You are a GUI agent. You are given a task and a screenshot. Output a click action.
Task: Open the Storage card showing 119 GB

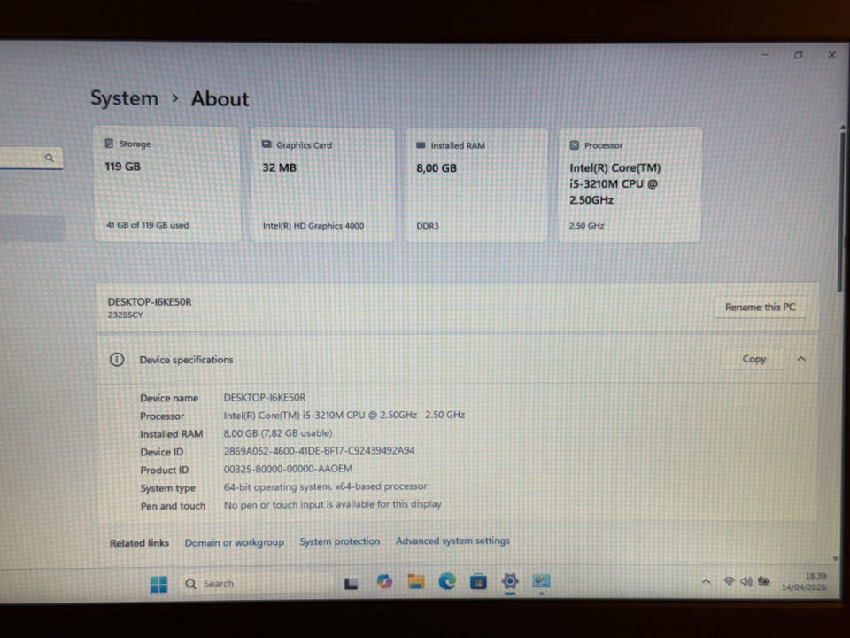click(x=167, y=184)
